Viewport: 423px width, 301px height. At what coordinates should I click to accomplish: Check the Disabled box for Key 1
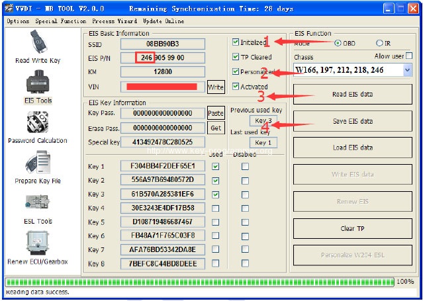click(245, 167)
